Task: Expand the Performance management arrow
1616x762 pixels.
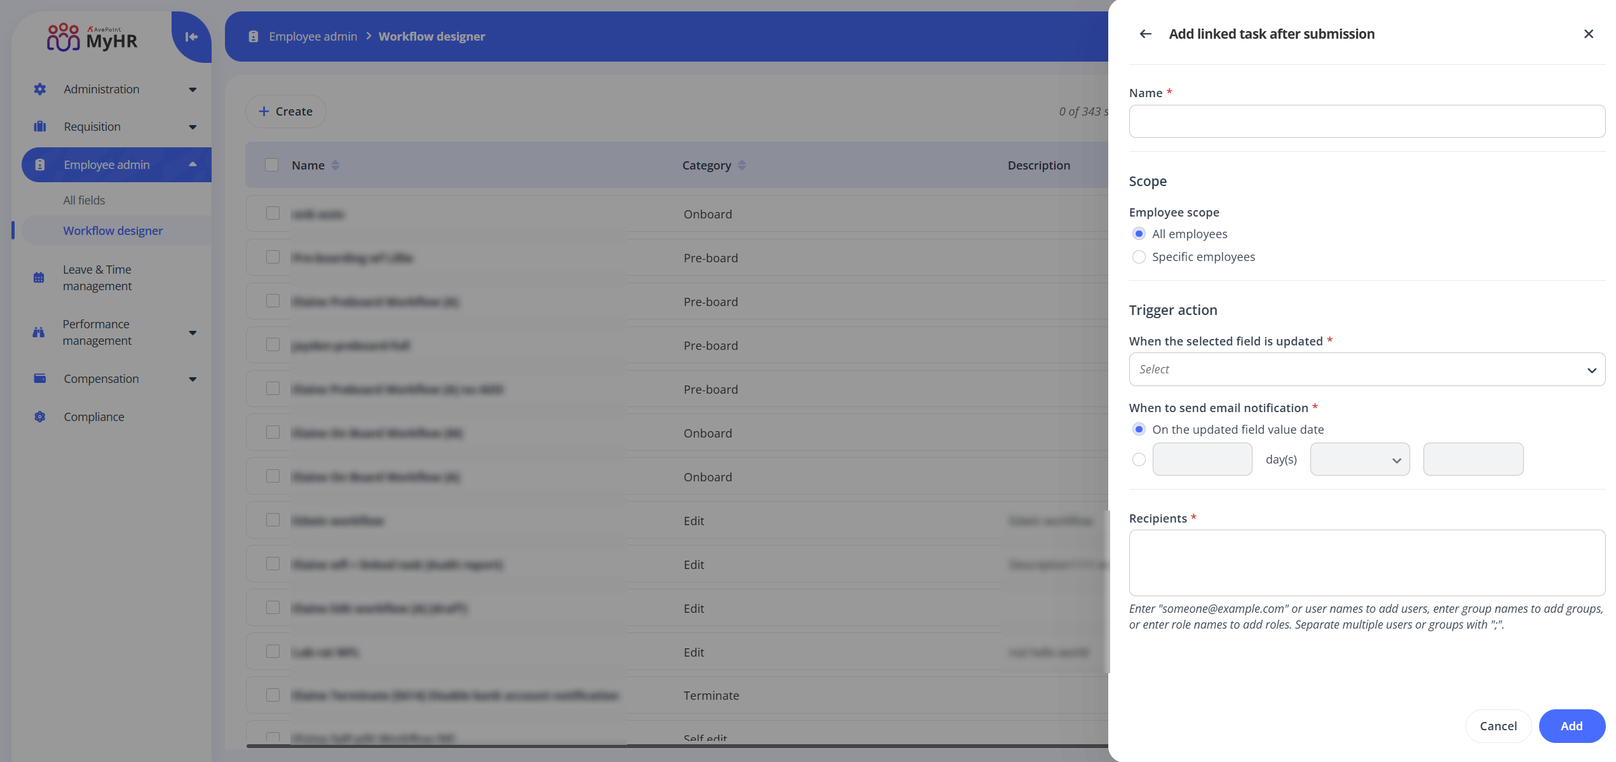Action: (193, 333)
